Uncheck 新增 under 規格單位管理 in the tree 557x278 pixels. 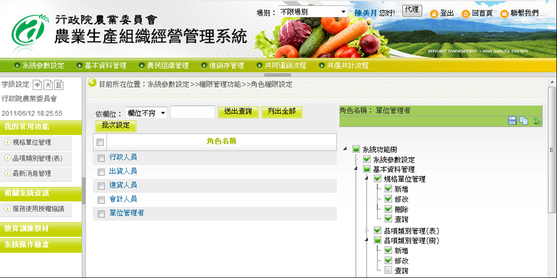388,189
